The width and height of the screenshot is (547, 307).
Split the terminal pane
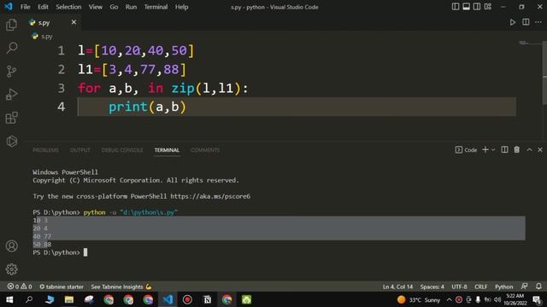point(504,150)
